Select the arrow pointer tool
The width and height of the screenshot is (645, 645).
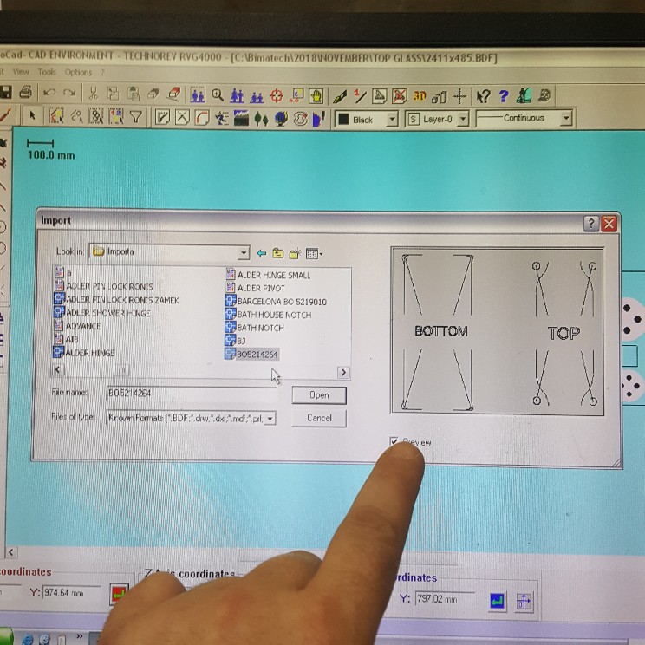point(33,115)
